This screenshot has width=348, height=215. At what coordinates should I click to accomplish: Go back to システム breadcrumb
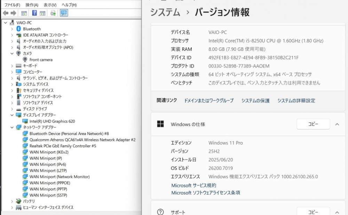pos(165,12)
